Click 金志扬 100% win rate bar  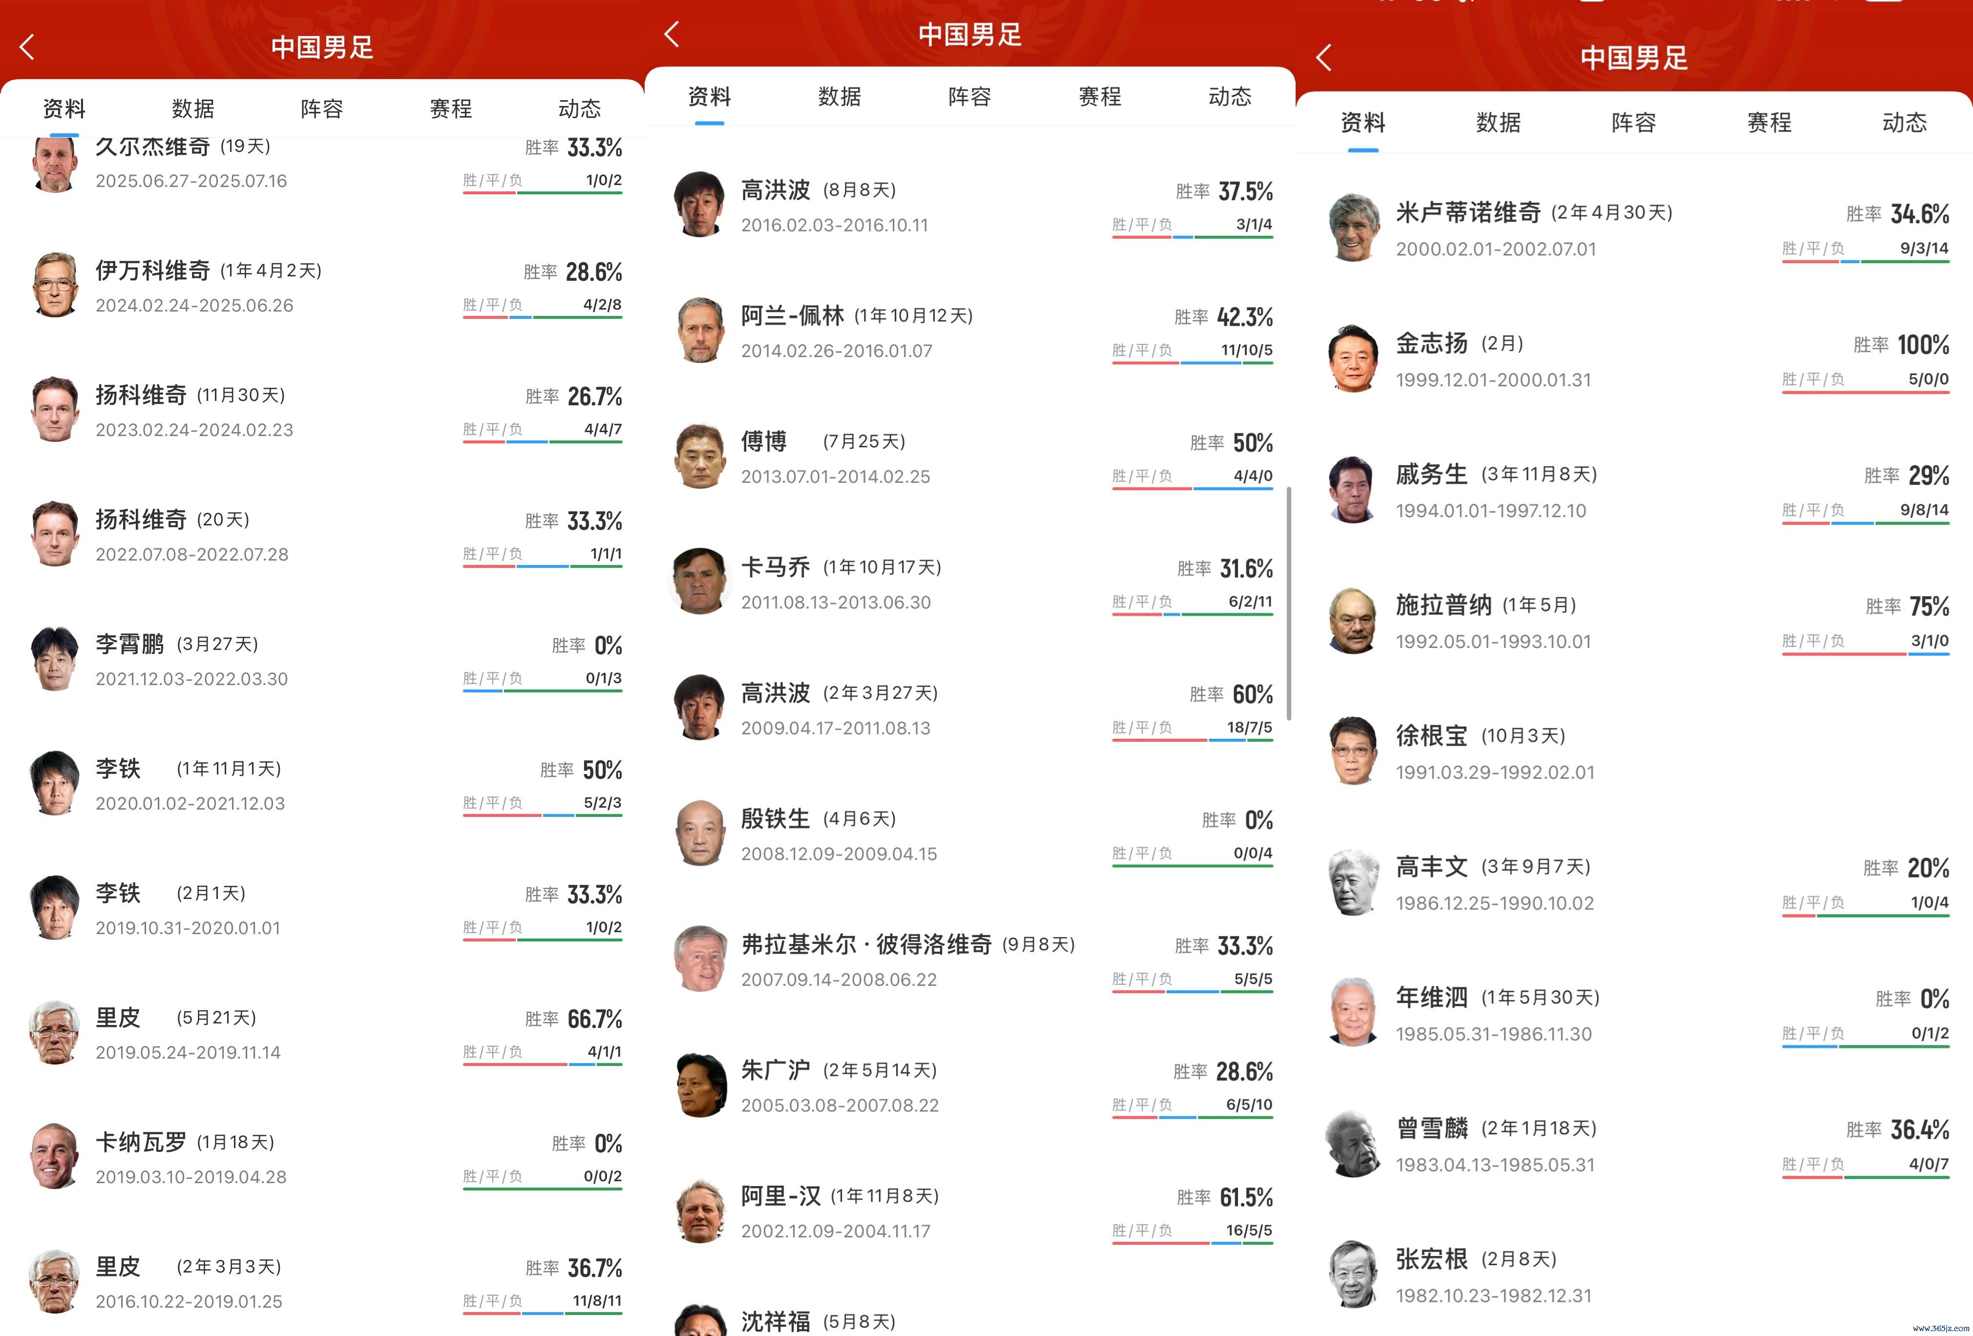point(1865,392)
